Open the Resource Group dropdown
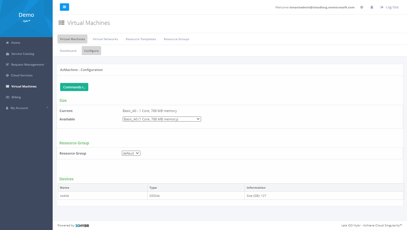This screenshot has height=230, width=407. pyautogui.click(x=131, y=153)
